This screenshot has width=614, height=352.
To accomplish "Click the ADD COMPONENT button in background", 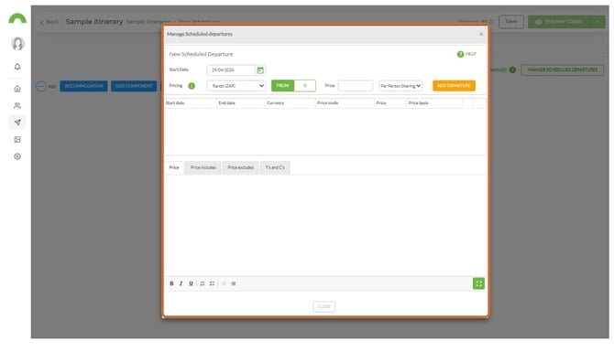I will [x=134, y=86].
